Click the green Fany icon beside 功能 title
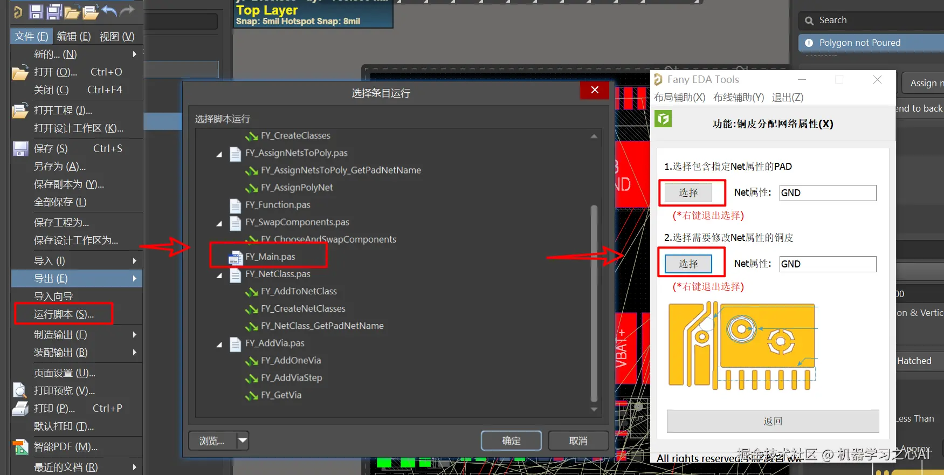This screenshot has height=475, width=944. point(663,119)
